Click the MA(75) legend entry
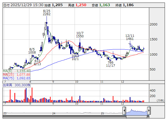This screenshot has height=121, width=168. [16, 78]
